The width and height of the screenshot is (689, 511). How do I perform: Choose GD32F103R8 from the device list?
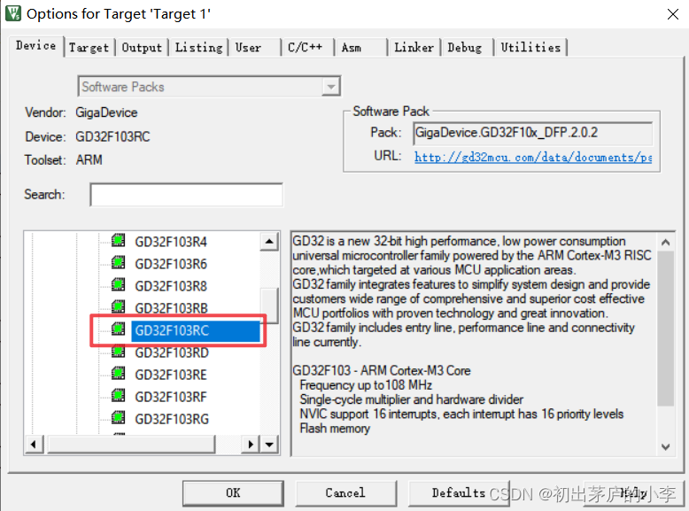(171, 286)
